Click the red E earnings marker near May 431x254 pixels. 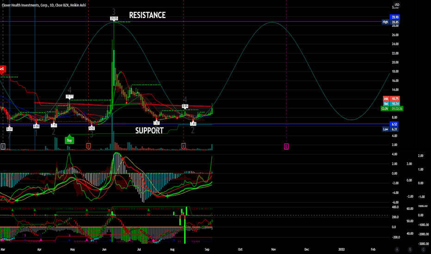coord(88,146)
